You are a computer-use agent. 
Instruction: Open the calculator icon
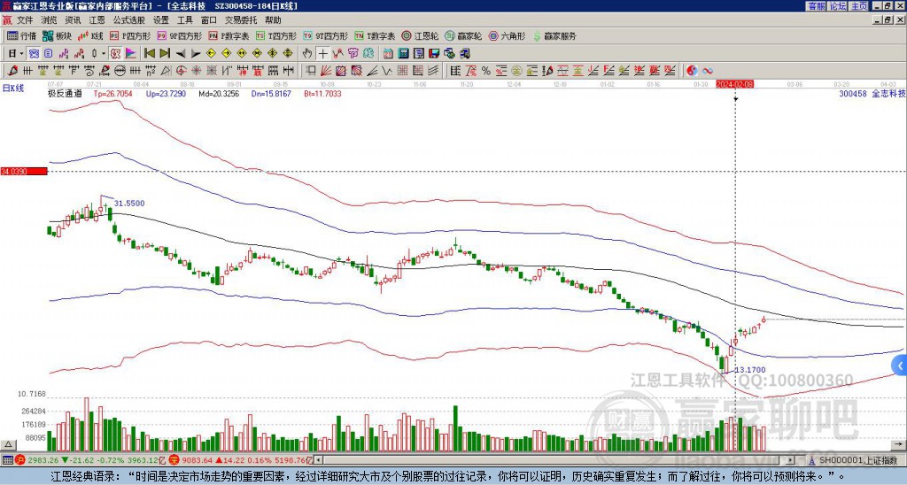[403, 53]
